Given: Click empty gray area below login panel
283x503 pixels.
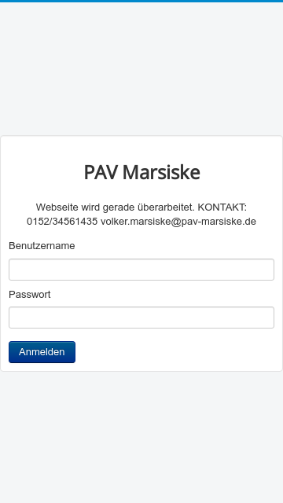Looking at the screenshot, I should (141, 437).
